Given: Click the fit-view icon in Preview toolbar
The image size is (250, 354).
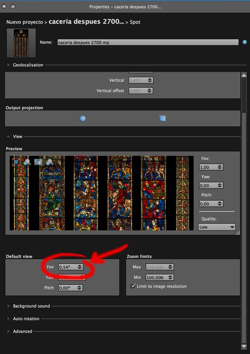Looking at the screenshot, I should coord(38,162).
